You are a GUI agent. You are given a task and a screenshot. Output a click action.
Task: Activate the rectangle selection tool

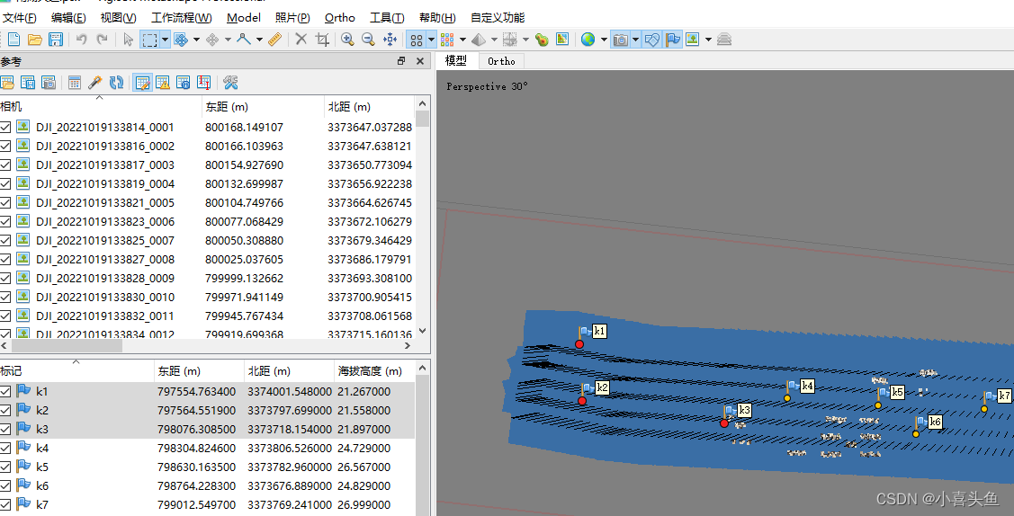149,40
